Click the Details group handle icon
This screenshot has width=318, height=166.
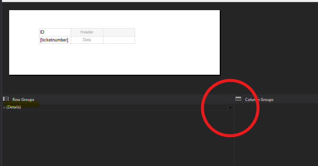(x=4, y=107)
